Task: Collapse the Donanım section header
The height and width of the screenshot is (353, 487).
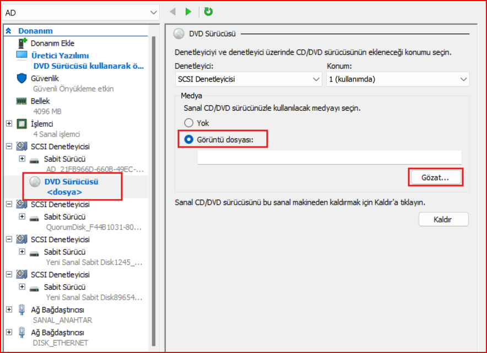Action: click(x=9, y=31)
